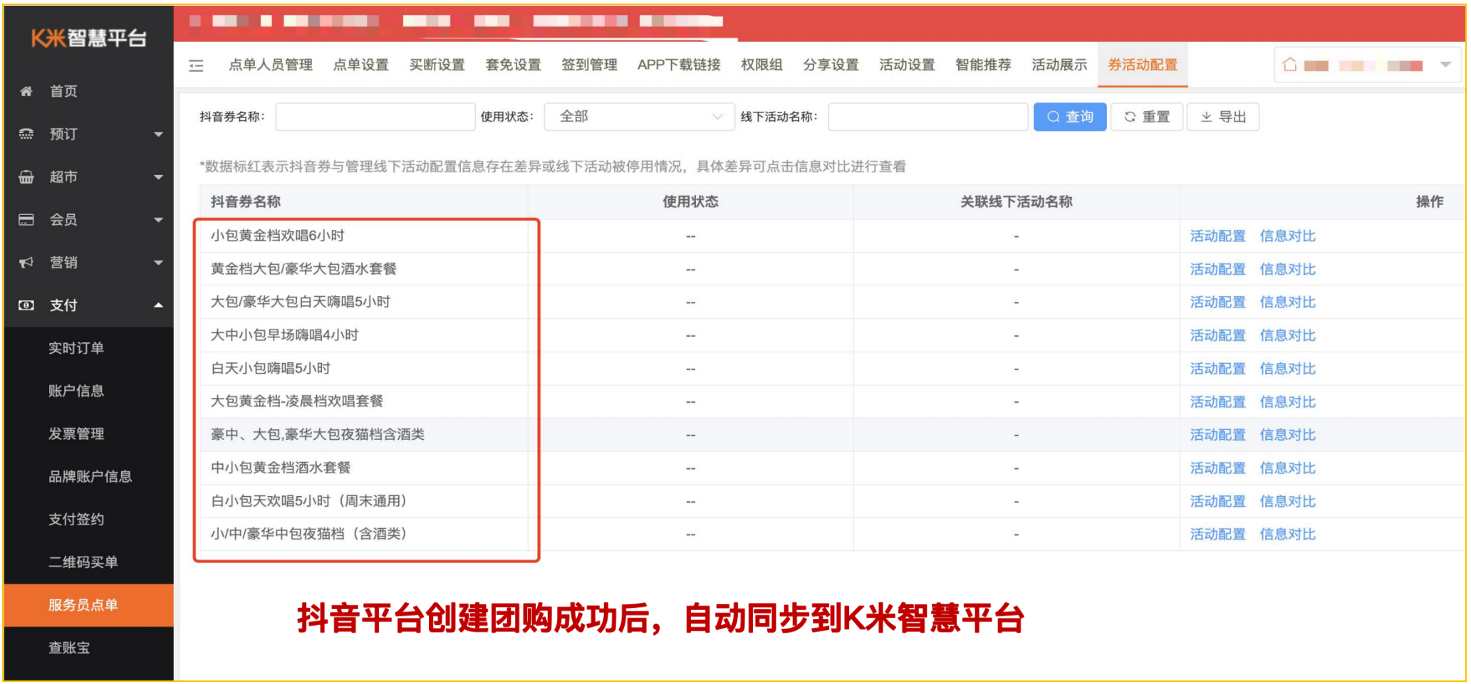Click the 导出 export button
The height and width of the screenshot is (684, 1471).
click(x=1223, y=117)
